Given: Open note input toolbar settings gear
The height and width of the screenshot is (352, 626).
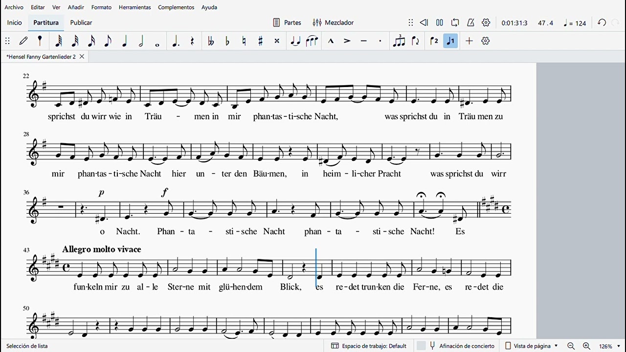Looking at the screenshot, I should coord(486,41).
